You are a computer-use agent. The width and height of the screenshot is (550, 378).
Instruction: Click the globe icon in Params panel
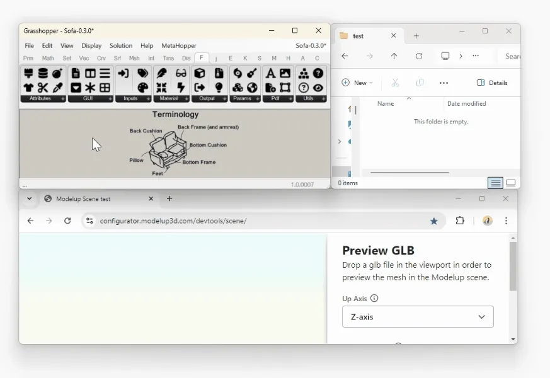[252, 88]
